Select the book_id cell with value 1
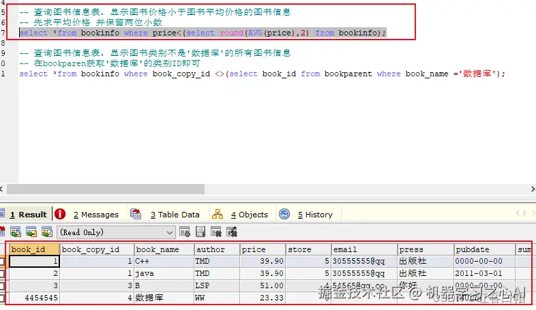 click(34, 261)
